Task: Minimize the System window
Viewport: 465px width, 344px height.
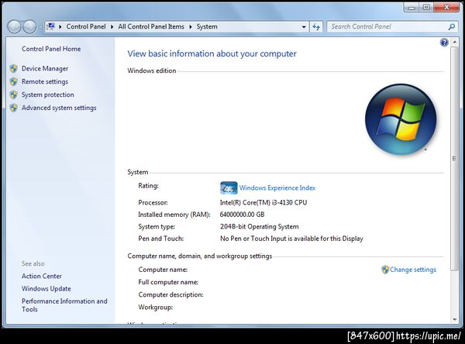Action: [412, 8]
